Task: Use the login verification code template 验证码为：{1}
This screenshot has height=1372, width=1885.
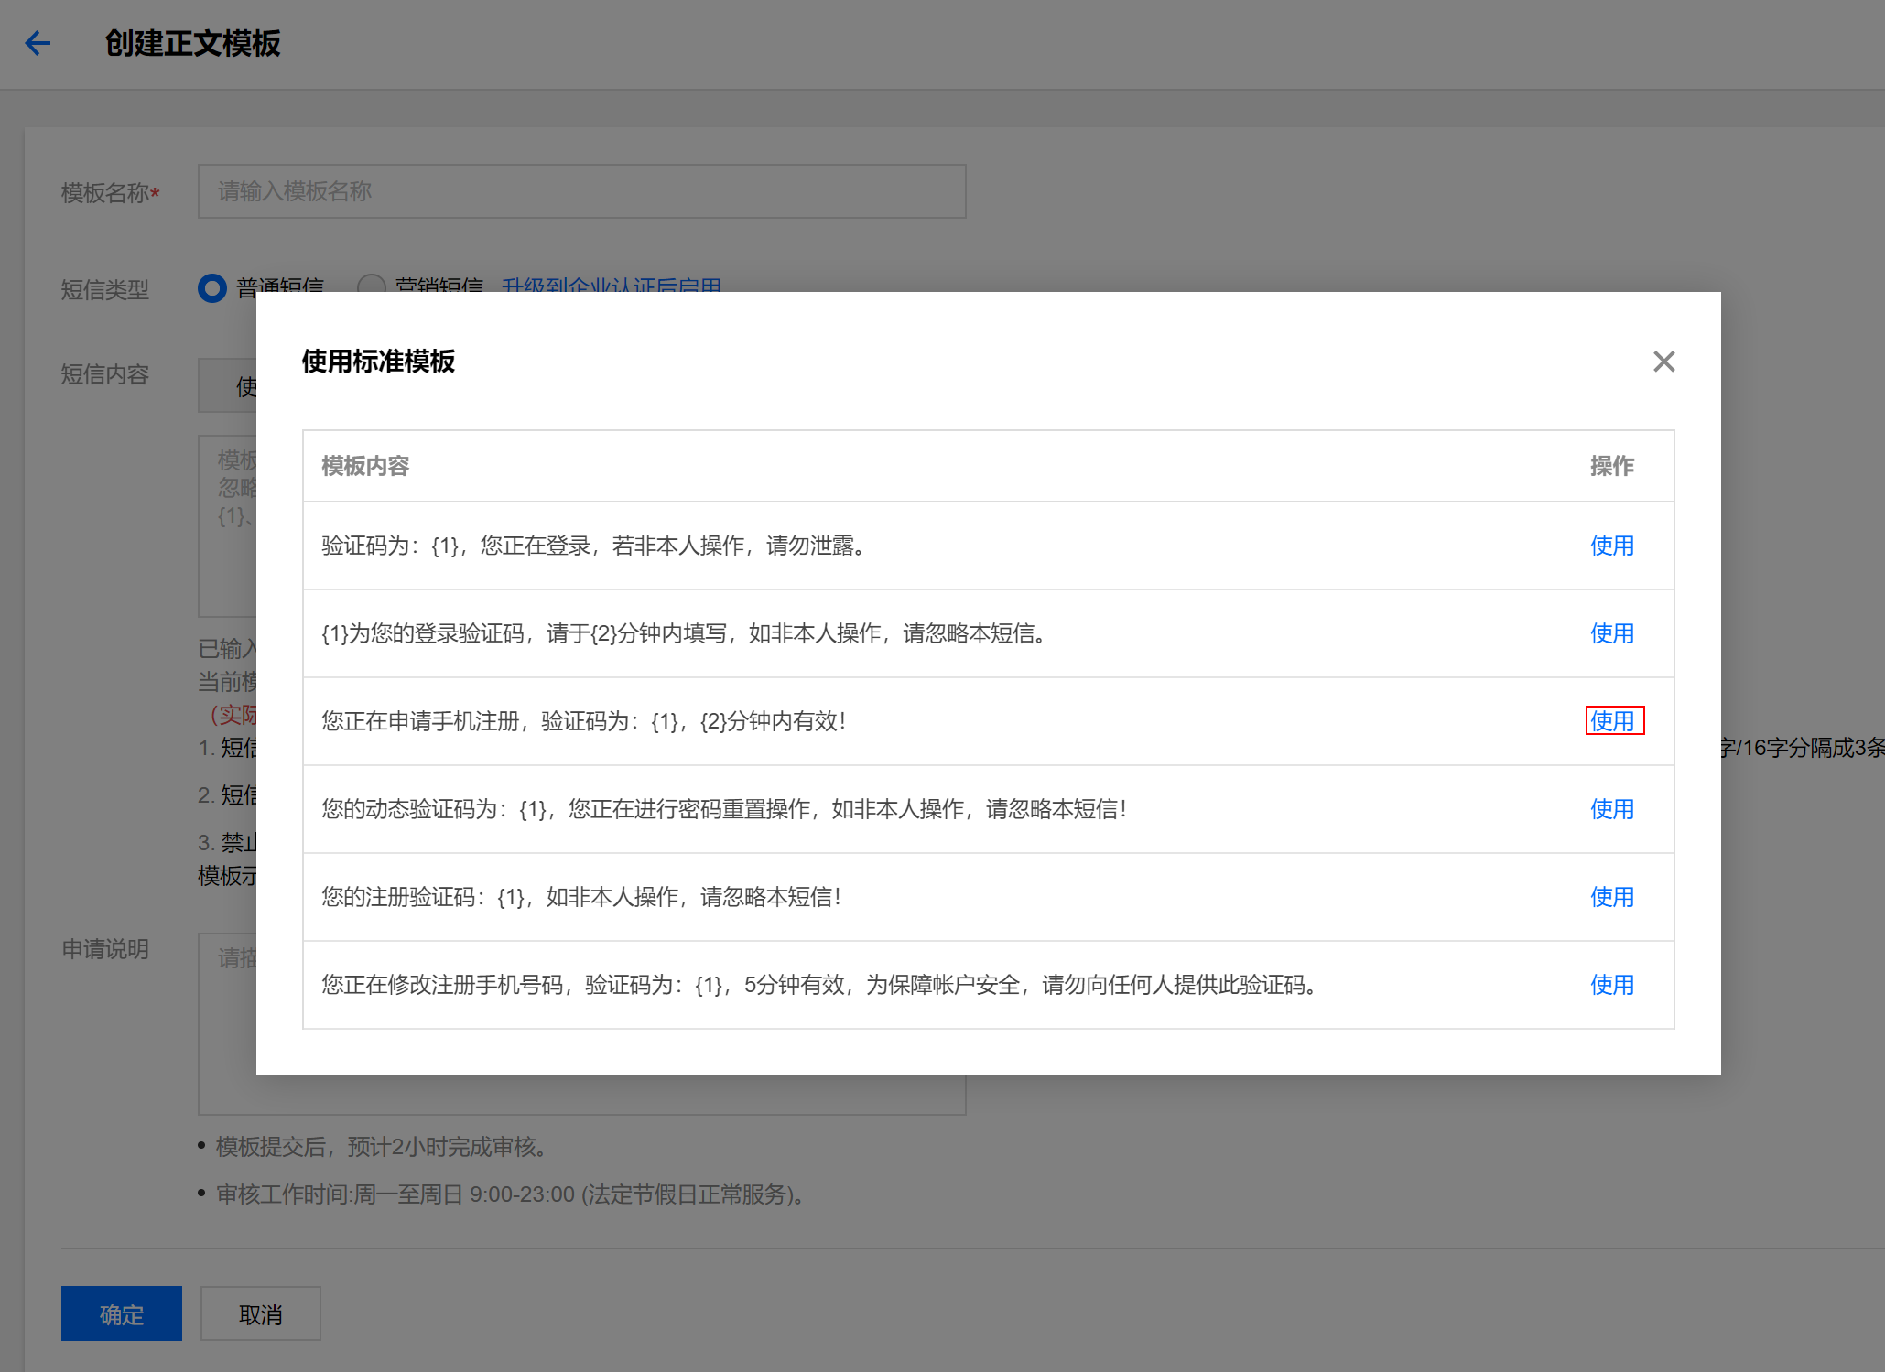Action: click(1611, 546)
